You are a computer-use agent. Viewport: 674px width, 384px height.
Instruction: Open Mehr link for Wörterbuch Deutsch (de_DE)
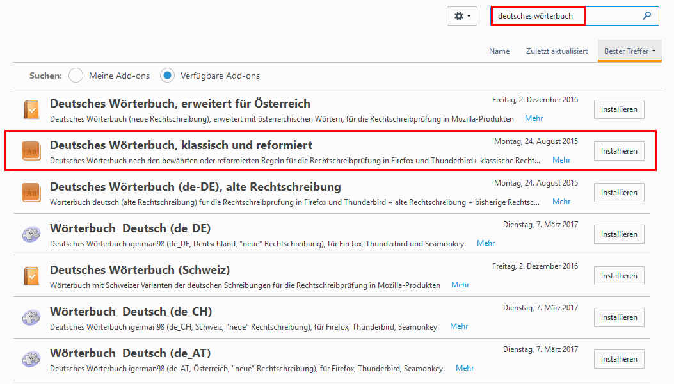(x=486, y=243)
